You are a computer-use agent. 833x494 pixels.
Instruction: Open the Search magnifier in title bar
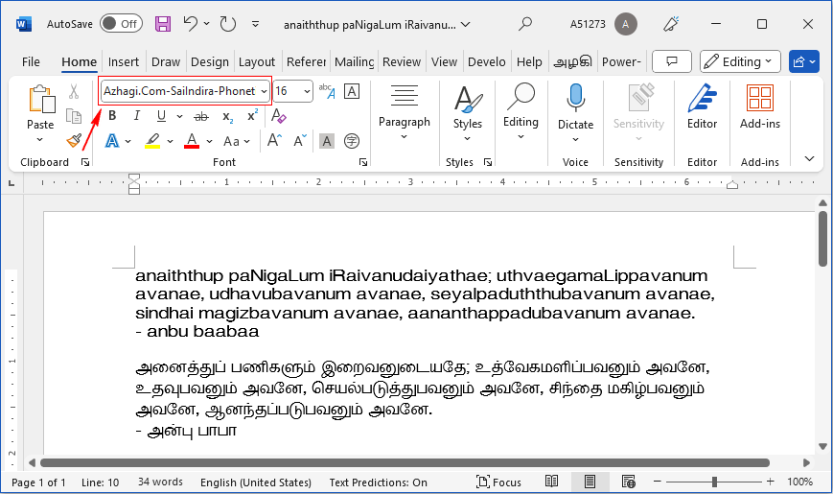click(525, 24)
